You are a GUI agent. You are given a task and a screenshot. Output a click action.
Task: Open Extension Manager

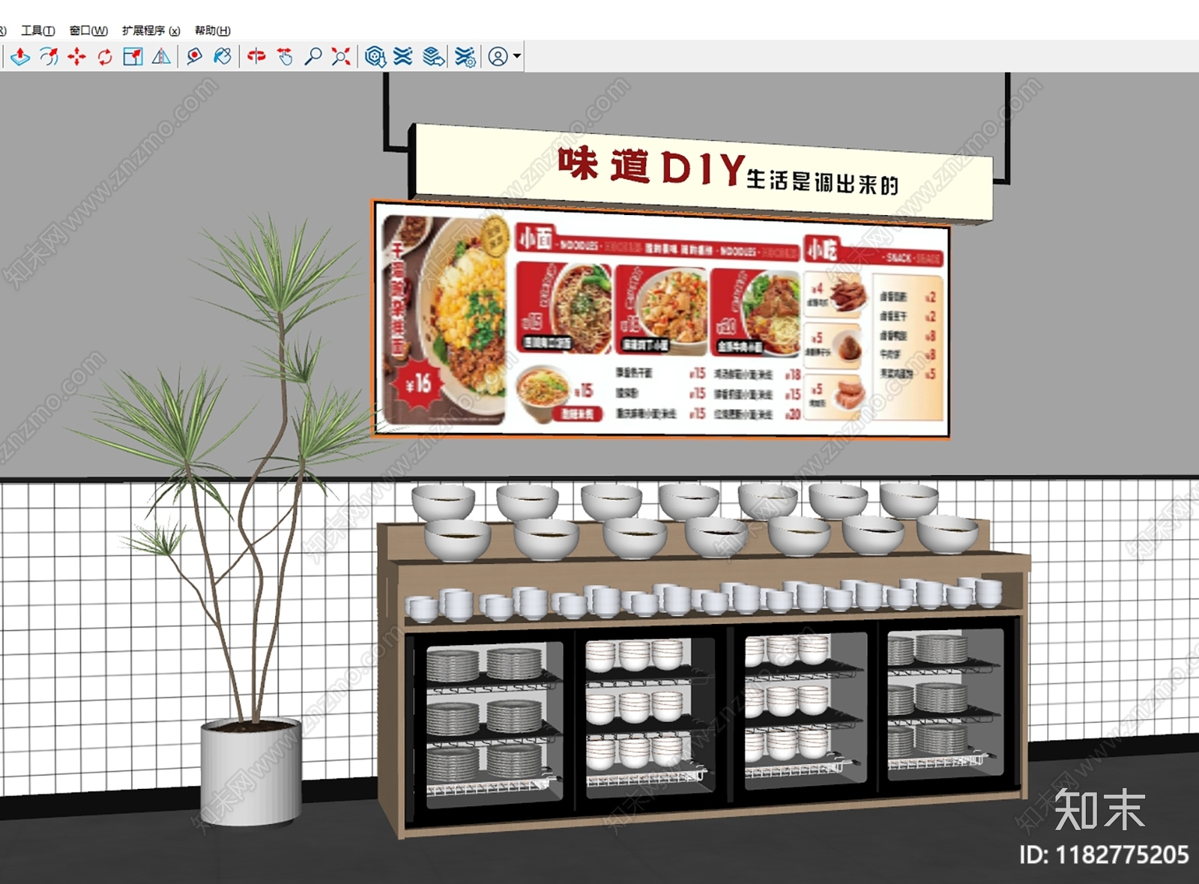click(465, 56)
